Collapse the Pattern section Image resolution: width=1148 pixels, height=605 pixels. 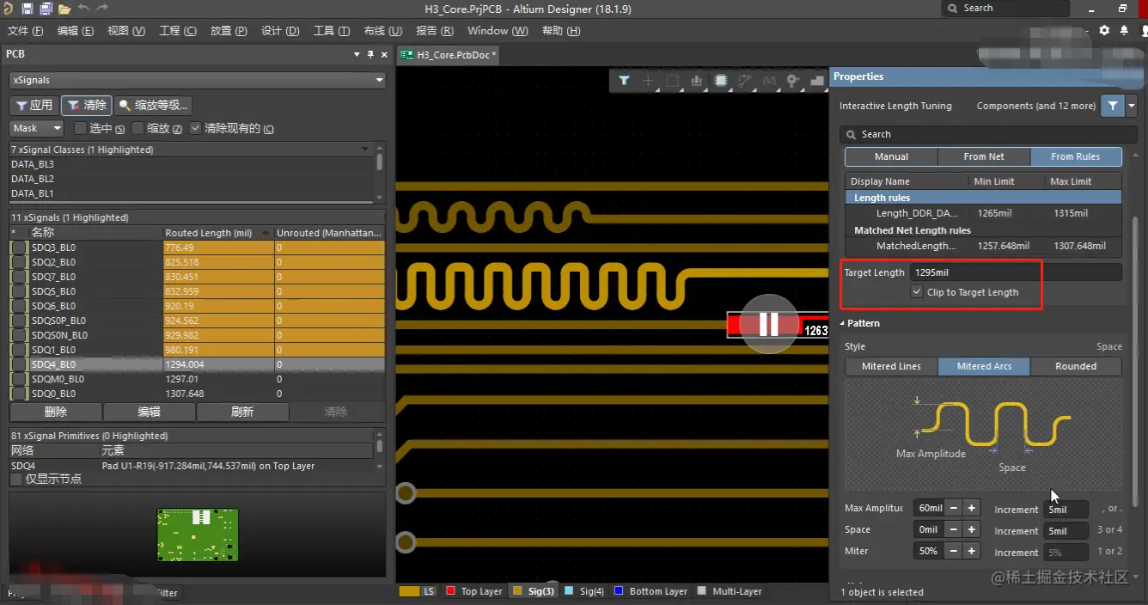[842, 323]
